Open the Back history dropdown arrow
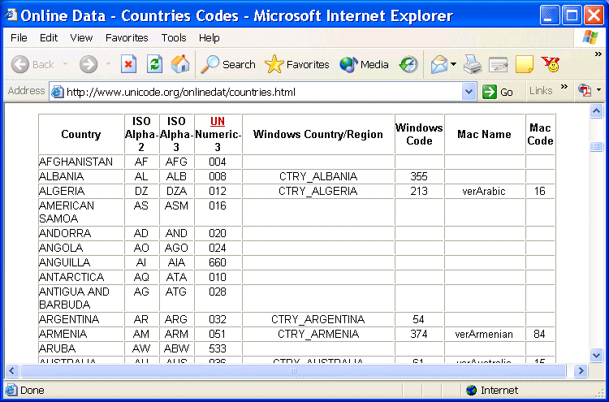This screenshot has width=609, height=402. [65, 64]
